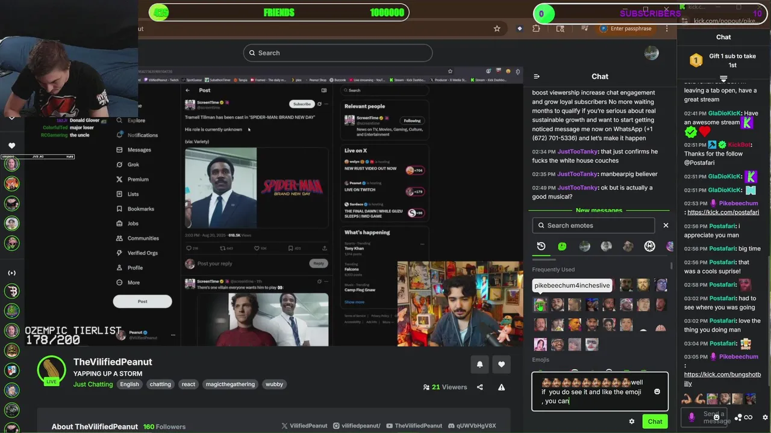Expand the leaderboard arrow under Gift 1 sub
The height and width of the screenshot is (433, 771).
pyautogui.click(x=723, y=79)
